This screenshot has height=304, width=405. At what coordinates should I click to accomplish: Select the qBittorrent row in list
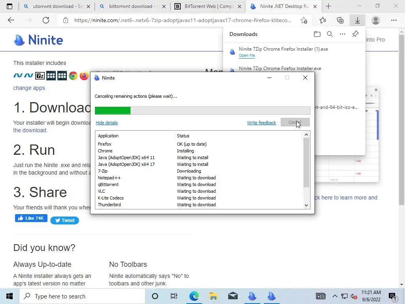(x=199, y=184)
